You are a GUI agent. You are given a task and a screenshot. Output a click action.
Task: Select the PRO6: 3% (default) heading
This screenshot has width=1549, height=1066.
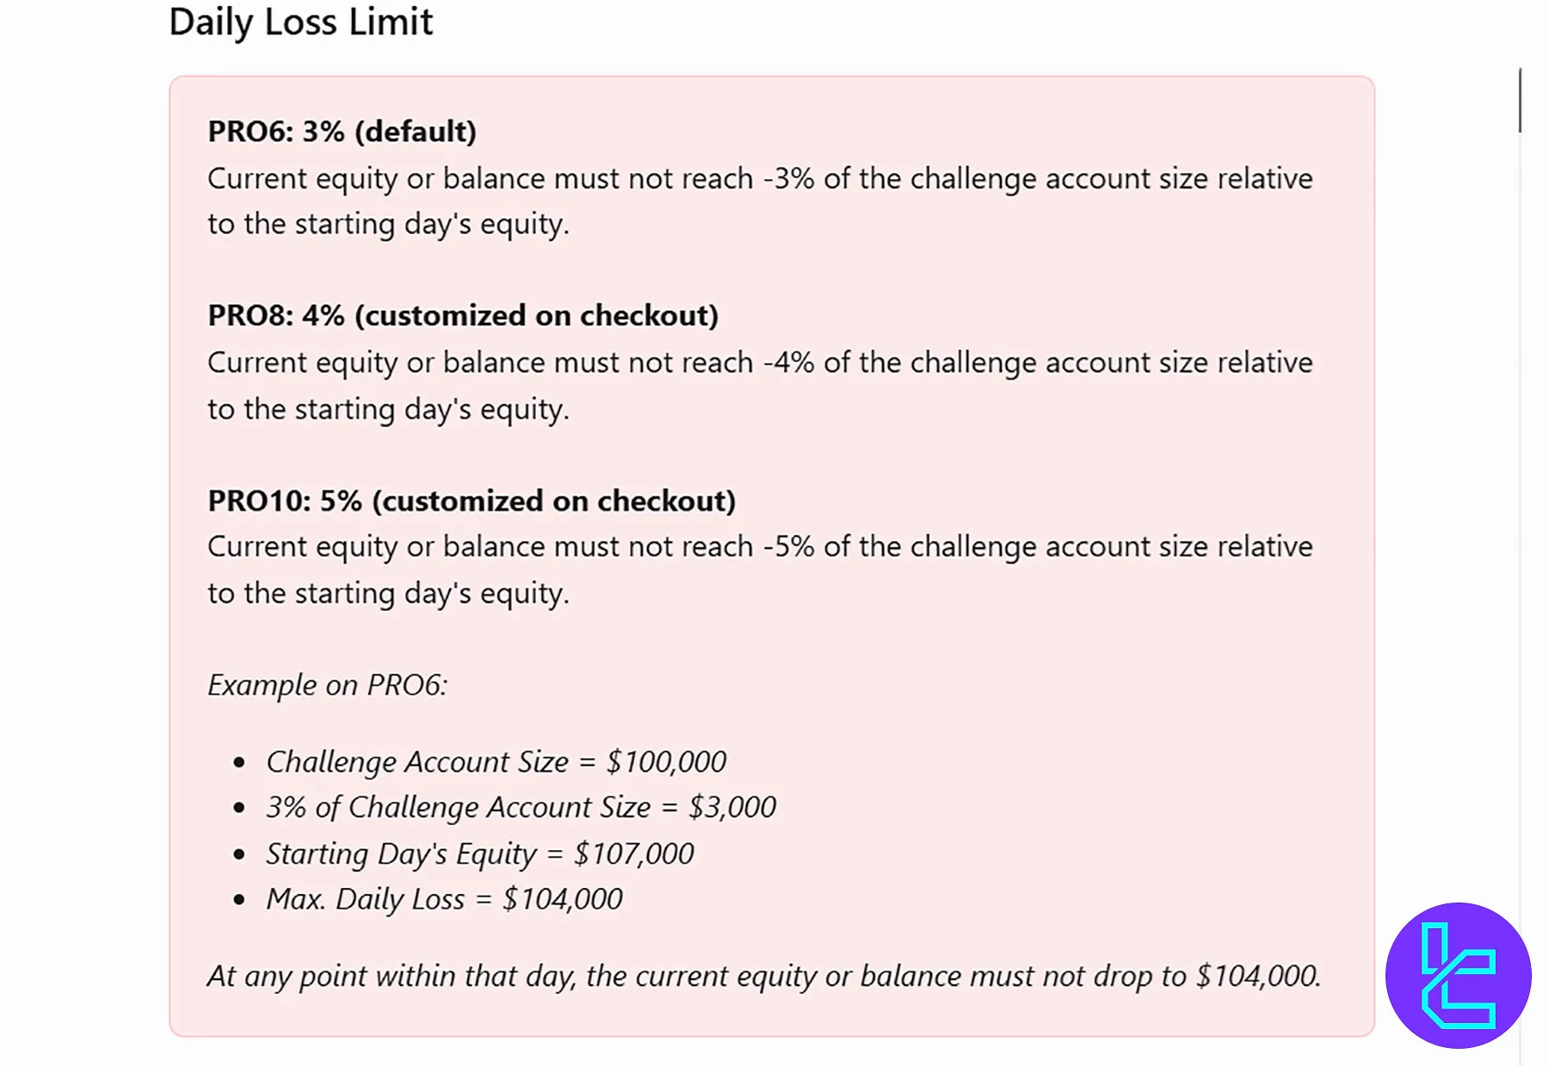[x=342, y=132]
